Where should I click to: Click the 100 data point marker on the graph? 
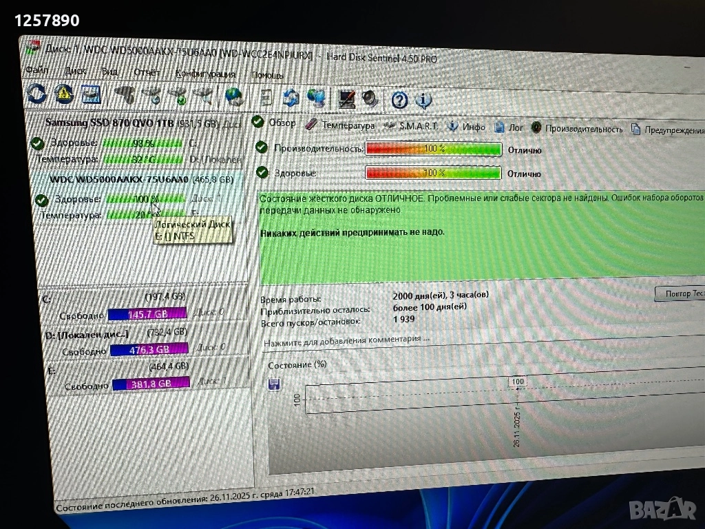pyautogui.click(x=518, y=382)
